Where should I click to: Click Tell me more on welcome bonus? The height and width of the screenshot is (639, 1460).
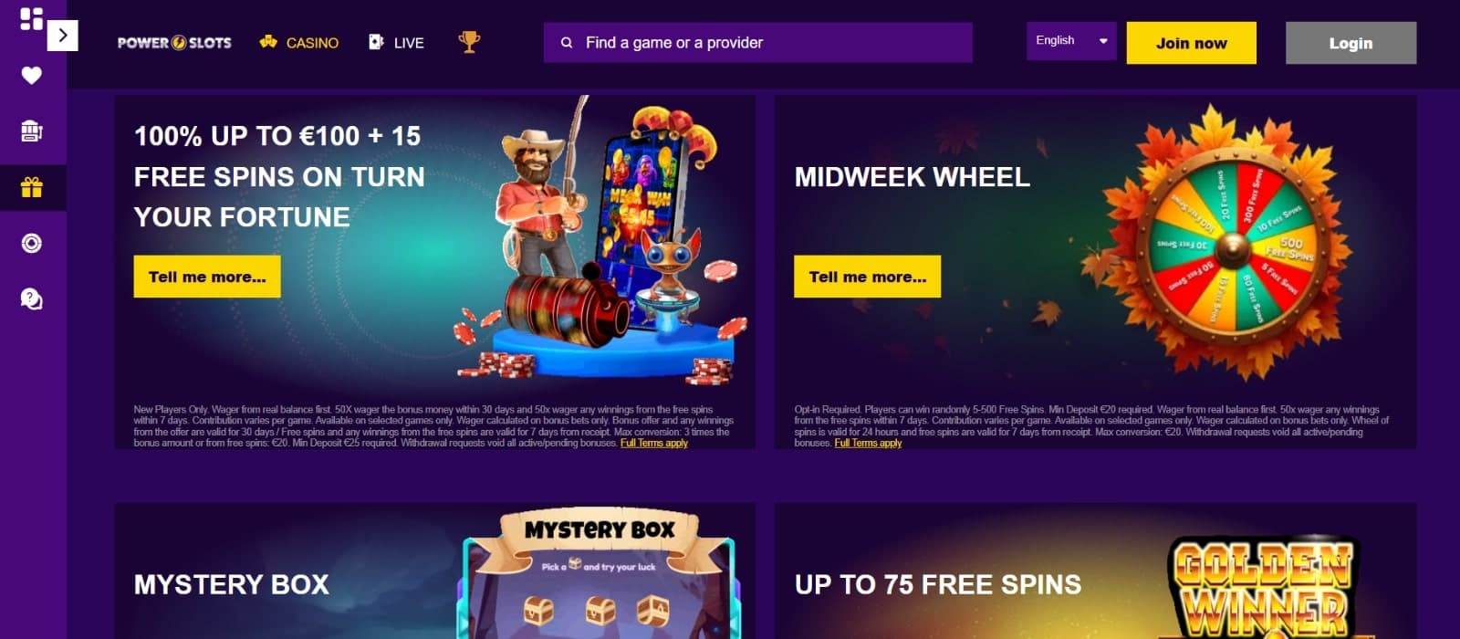pyautogui.click(x=207, y=277)
